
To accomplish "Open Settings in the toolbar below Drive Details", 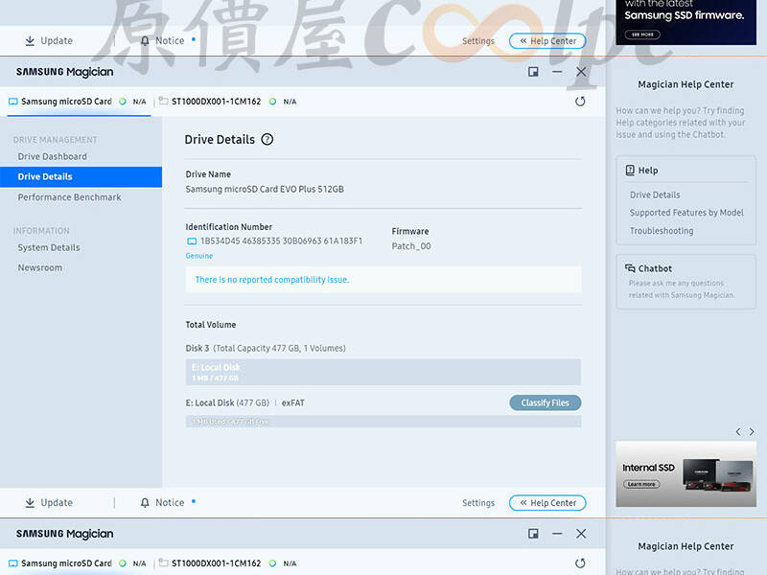I will pos(478,502).
